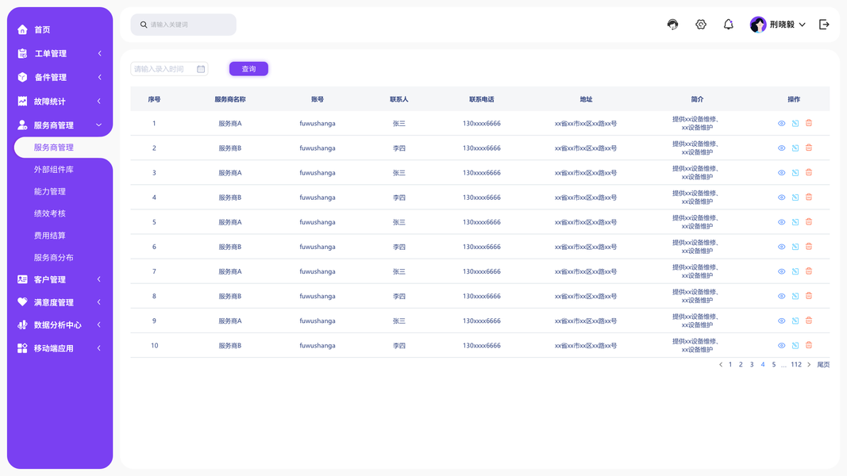Screen dimensions: 847x476
Task: Go to previous page arrow
Action: [721, 365]
